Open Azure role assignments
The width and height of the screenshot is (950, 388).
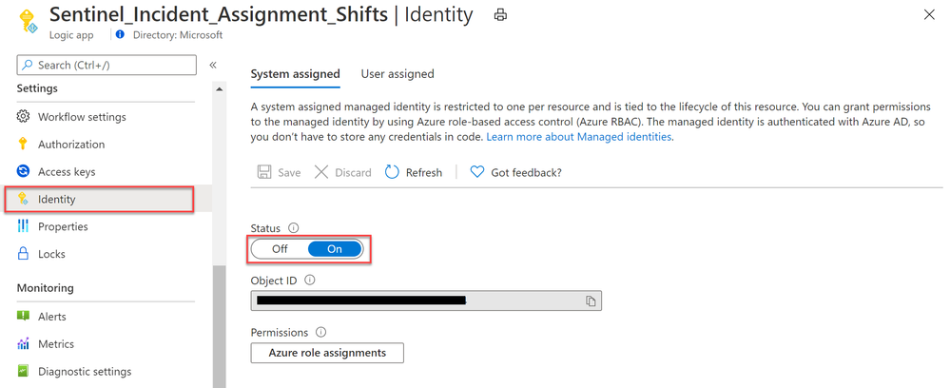pyautogui.click(x=327, y=353)
